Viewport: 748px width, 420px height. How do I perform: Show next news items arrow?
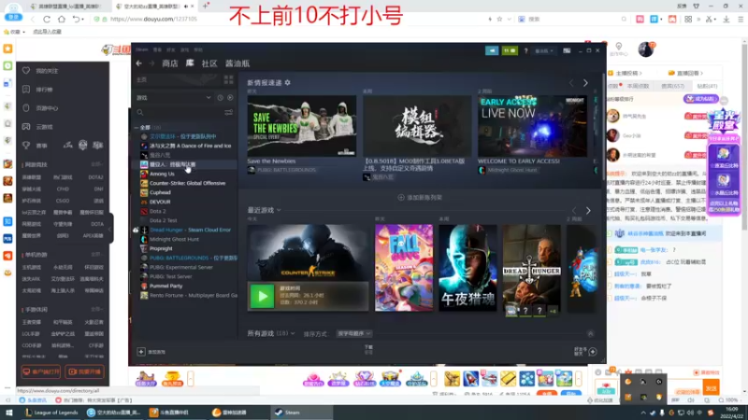pos(585,83)
